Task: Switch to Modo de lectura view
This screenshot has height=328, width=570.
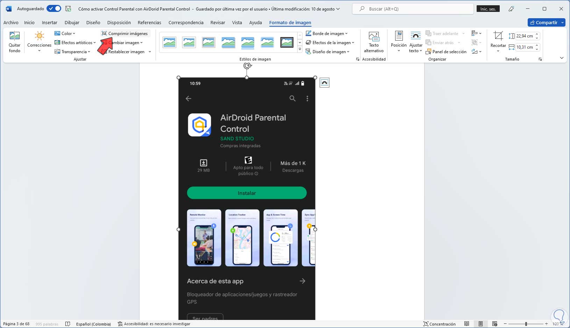Action: pos(466,324)
